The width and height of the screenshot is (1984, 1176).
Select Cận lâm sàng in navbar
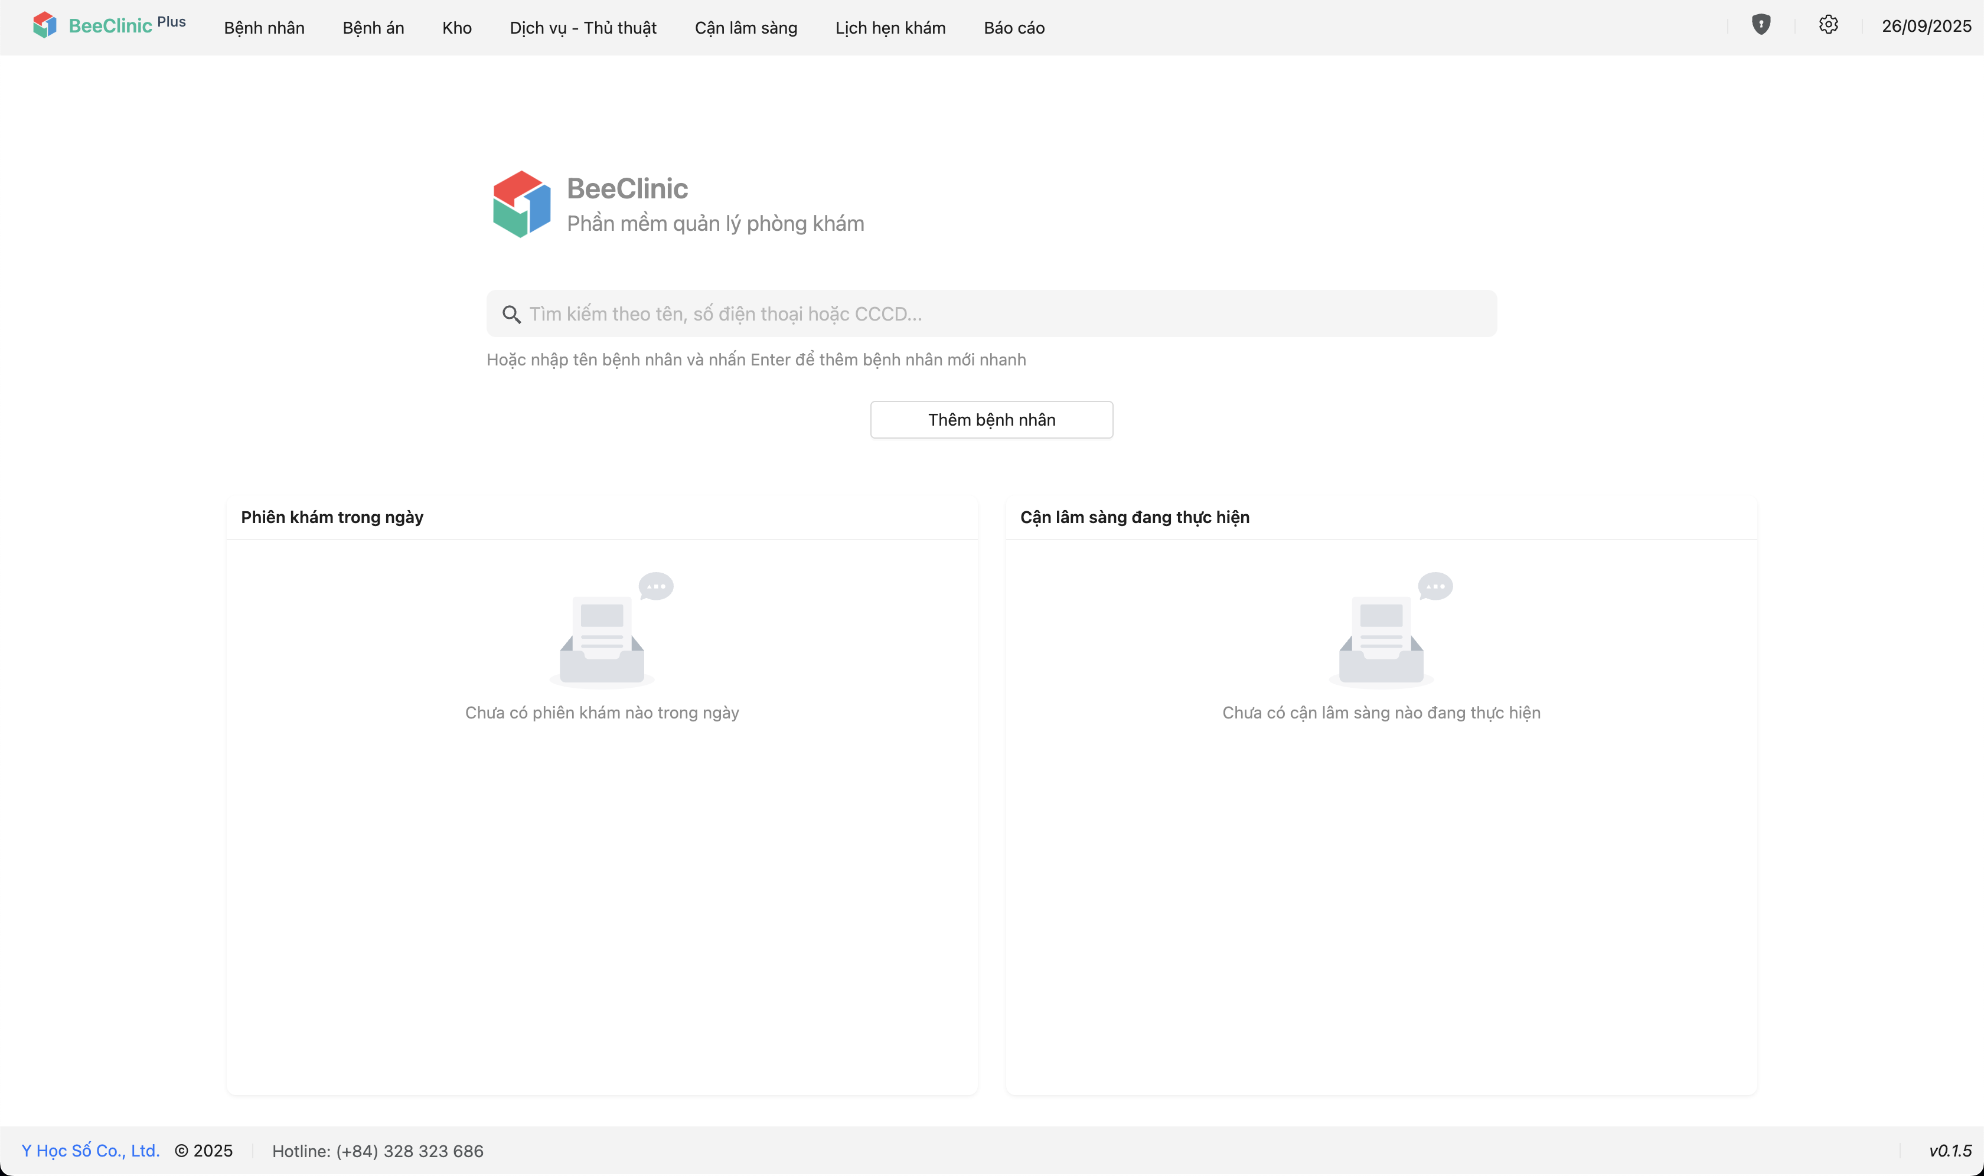point(746,28)
